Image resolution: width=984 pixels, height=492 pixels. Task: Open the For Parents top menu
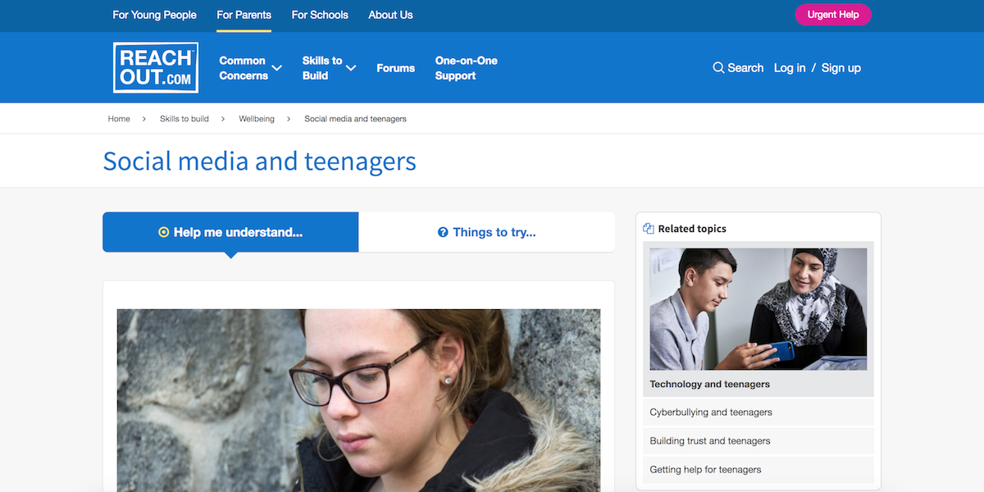[244, 15]
